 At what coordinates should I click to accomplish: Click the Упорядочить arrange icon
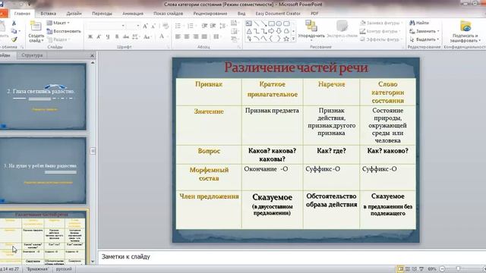pyautogui.click(x=311, y=26)
